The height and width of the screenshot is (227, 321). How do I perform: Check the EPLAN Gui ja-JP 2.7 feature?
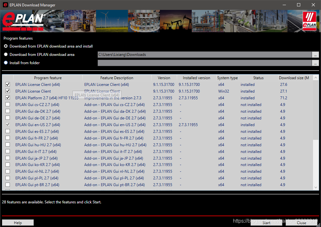8,158
